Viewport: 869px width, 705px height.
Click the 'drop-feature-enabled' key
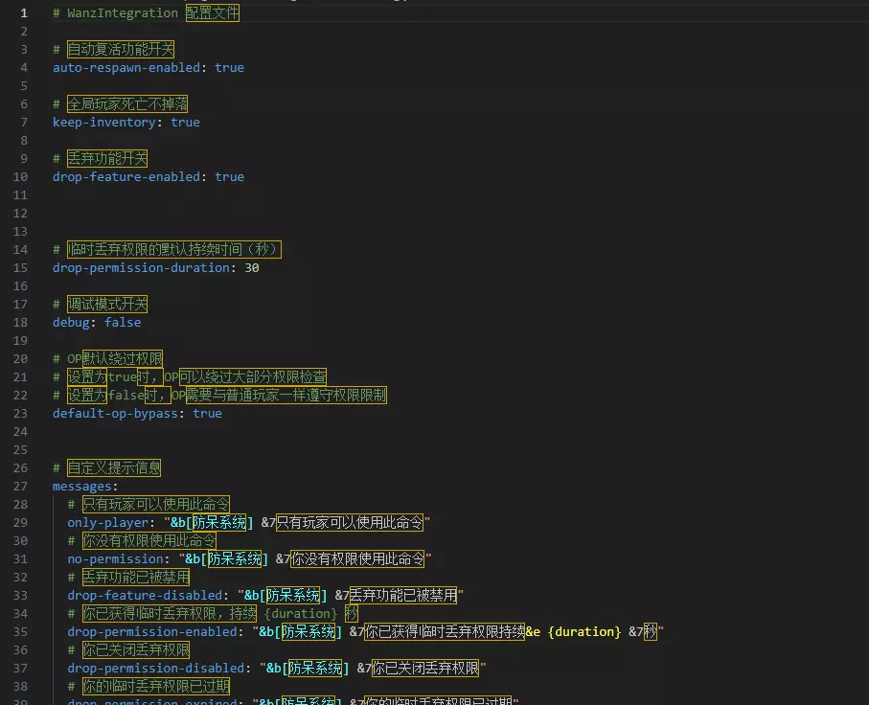[x=126, y=177]
